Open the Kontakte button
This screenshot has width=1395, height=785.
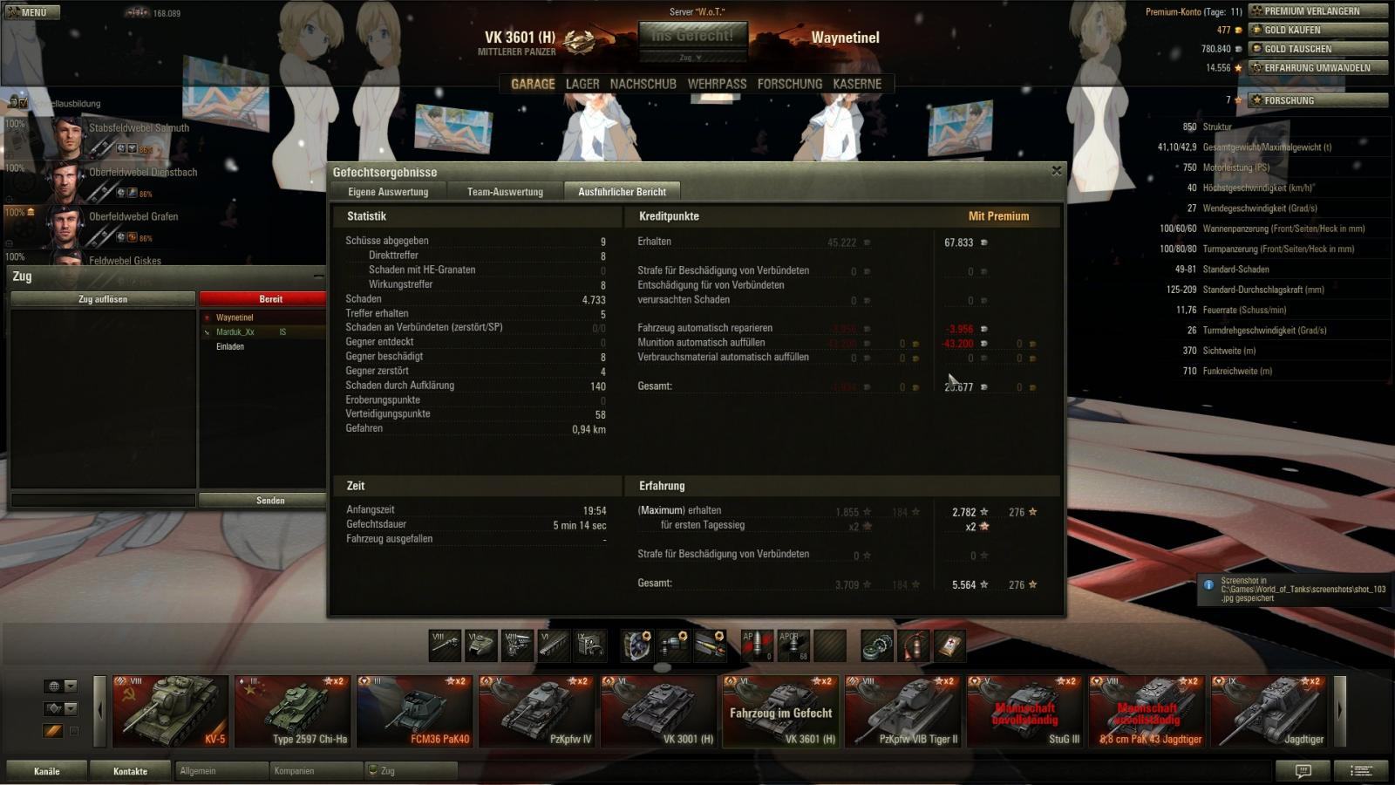coord(130,771)
